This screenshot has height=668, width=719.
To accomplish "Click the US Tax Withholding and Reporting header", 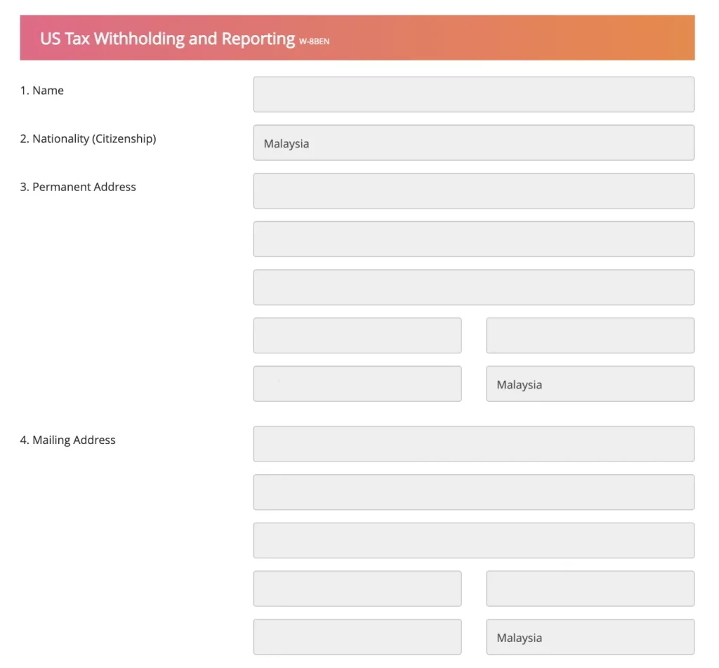I will point(168,39).
